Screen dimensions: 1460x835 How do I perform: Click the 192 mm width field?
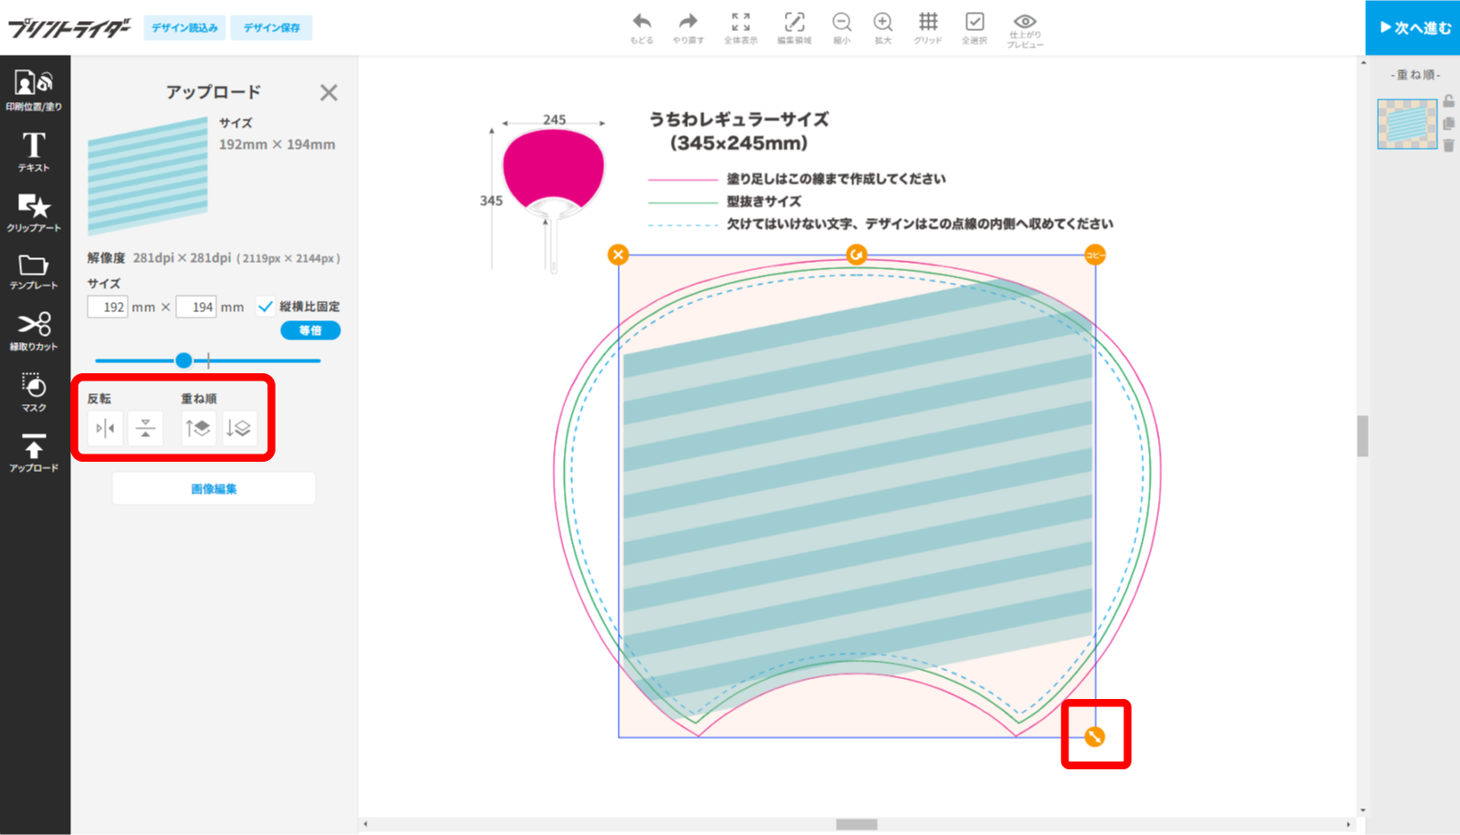[108, 308]
